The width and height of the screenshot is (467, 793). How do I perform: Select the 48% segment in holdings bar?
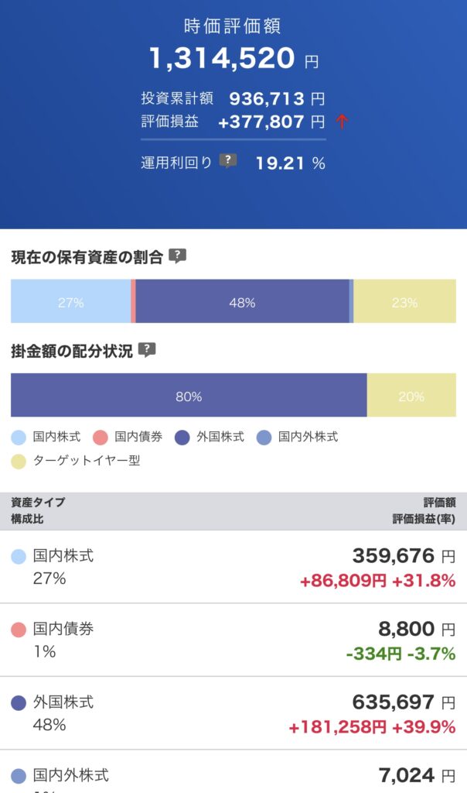tap(242, 302)
